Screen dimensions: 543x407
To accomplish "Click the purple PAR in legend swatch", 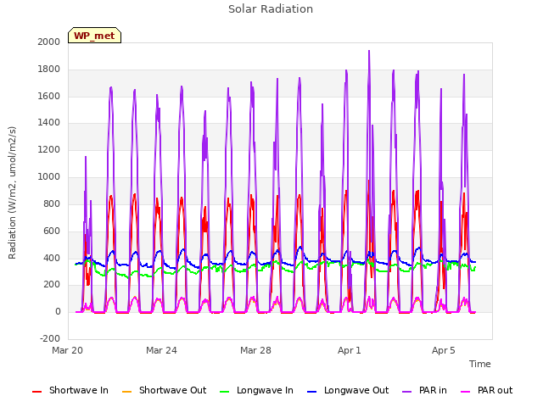I will click(x=407, y=392).
